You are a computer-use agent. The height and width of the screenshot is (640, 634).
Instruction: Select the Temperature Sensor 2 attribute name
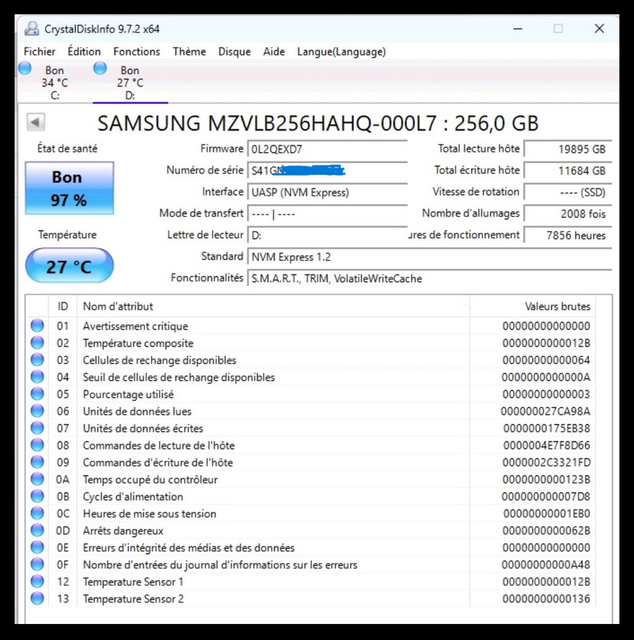[x=133, y=598]
